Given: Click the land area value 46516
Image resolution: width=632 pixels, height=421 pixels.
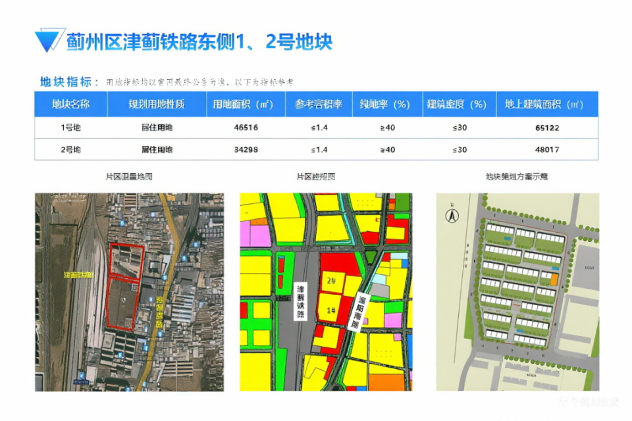Looking at the screenshot, I should (246, 128).
